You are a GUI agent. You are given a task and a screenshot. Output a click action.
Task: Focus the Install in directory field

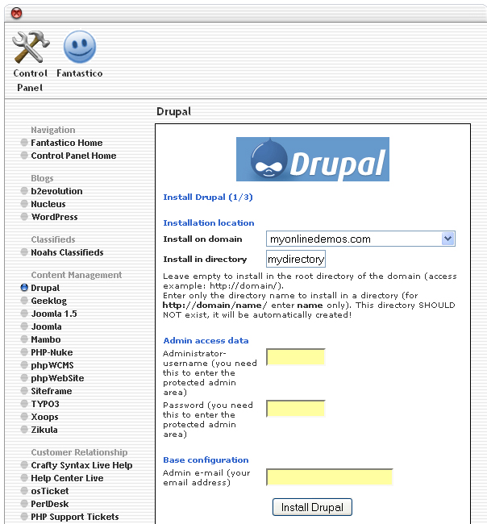[x=296, y=259]
